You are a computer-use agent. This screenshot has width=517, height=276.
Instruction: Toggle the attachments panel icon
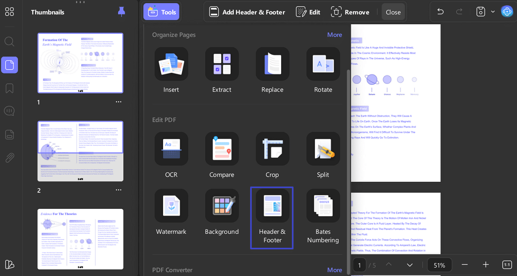click(x=10, y=158)
